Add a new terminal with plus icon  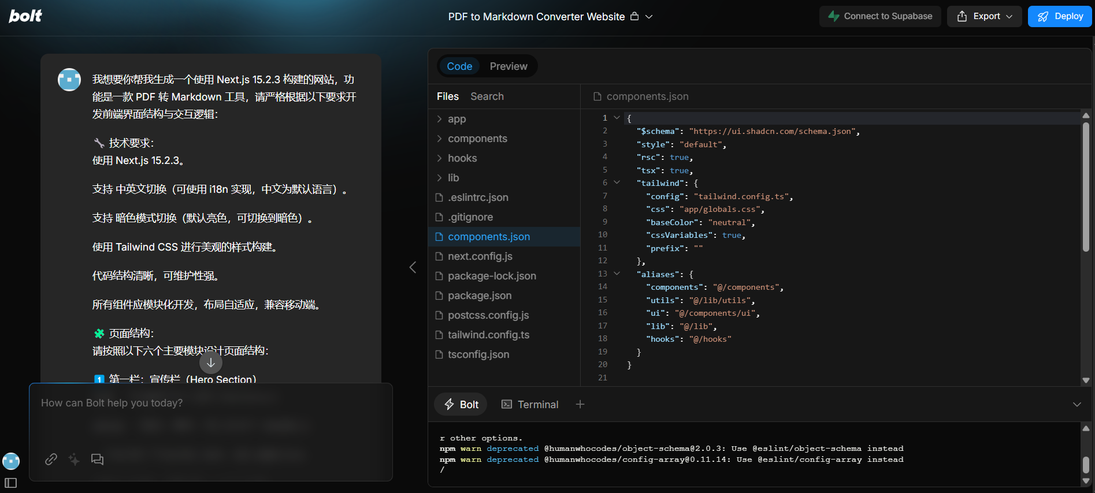coord(580,405)
